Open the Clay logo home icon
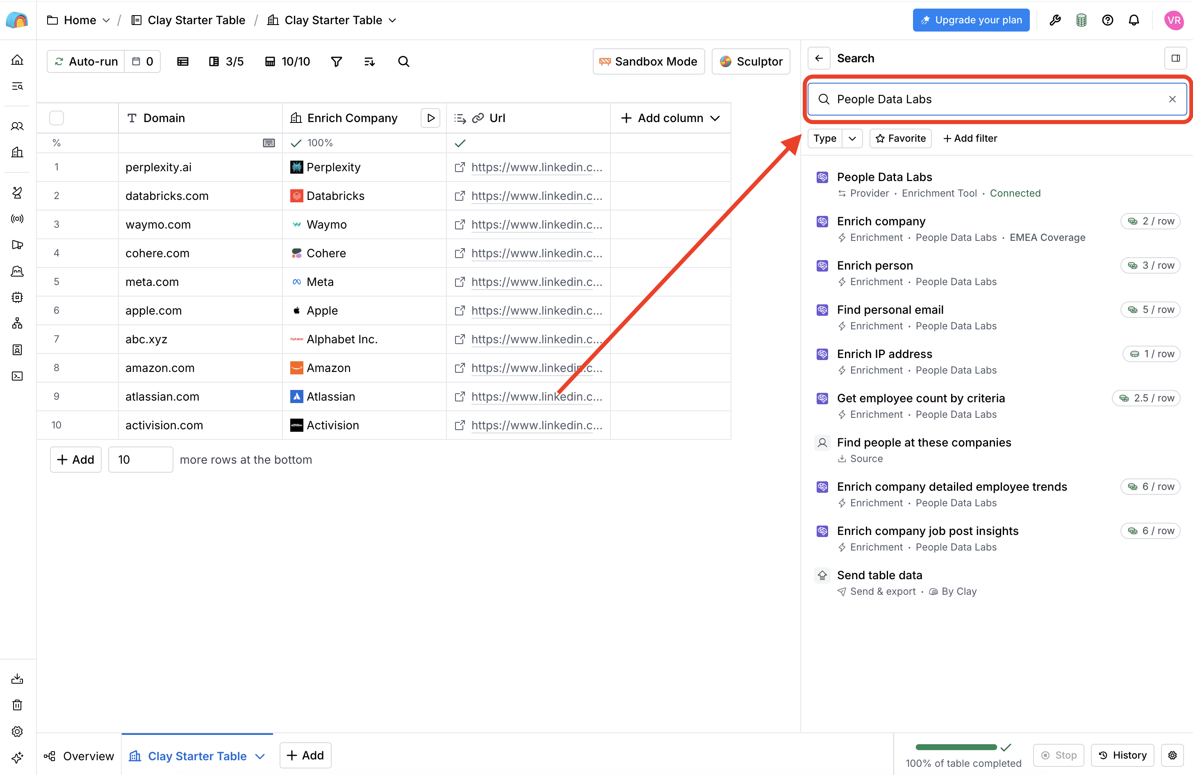 (17, 20)
